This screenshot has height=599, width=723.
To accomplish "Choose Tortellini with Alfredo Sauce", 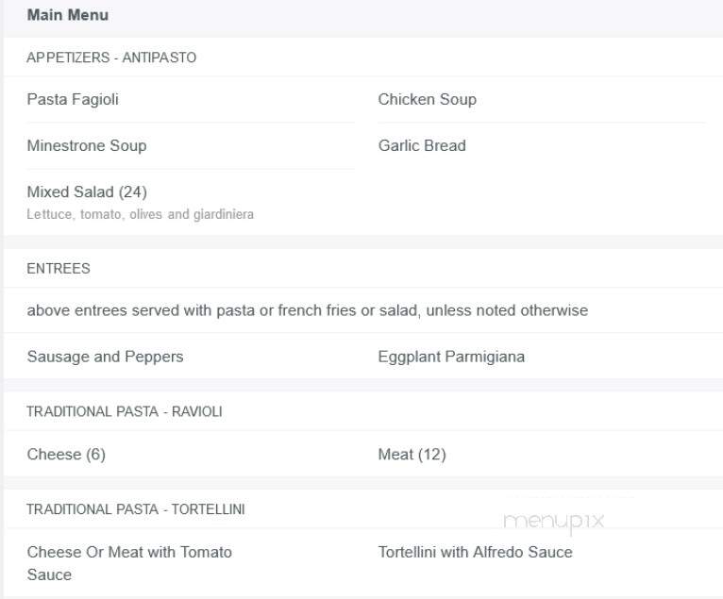I will point(476,552).
